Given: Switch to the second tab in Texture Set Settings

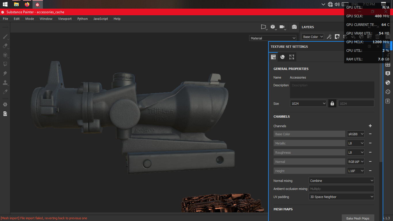Looking at the screenshot, I should (x=282, y=57).
